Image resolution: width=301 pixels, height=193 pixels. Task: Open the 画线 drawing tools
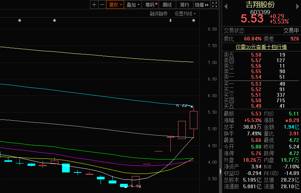pos(167,5)
